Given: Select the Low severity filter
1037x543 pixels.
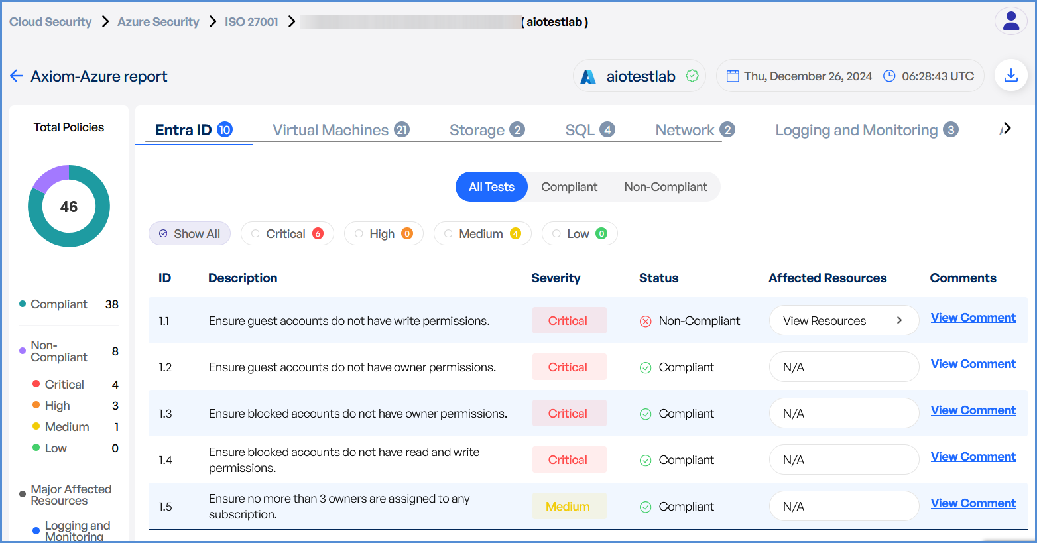Looking at the screenshot, I should click(579, 233).
